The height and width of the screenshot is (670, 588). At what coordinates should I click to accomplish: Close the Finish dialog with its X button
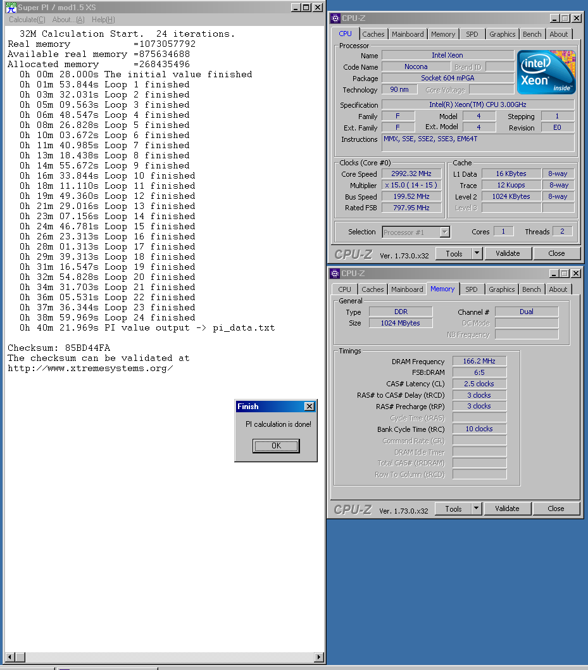click(310, 407)
